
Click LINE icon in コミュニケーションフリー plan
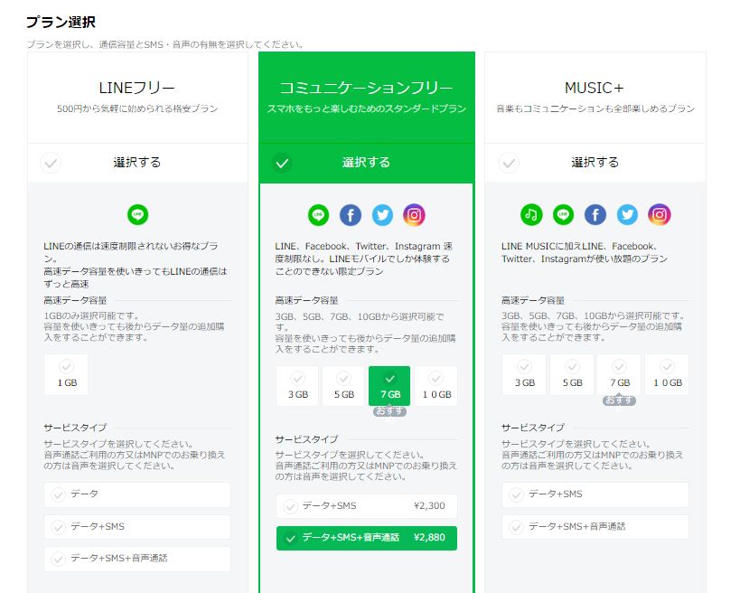point(318,215)
